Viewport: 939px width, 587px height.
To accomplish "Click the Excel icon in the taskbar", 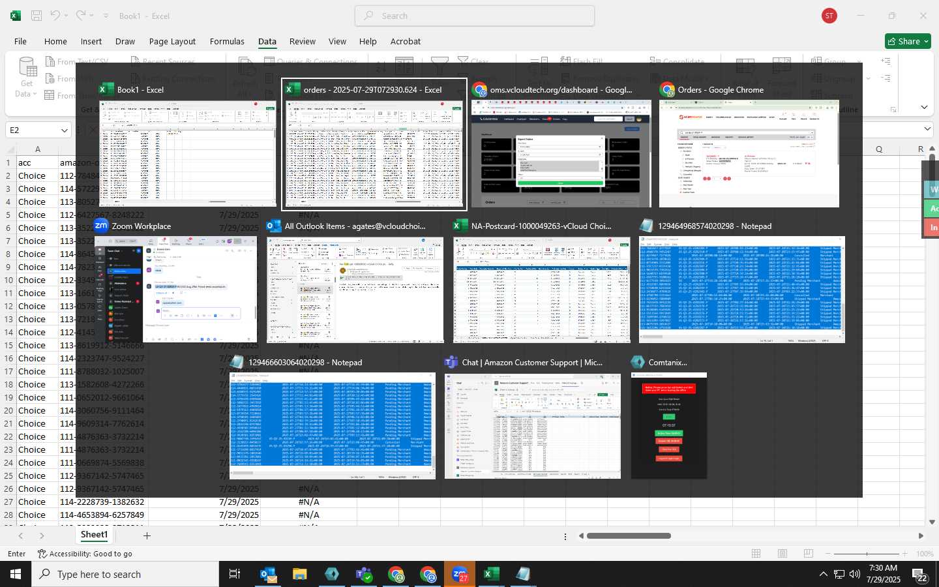I will pyautogui.click(x=491, y=574).
